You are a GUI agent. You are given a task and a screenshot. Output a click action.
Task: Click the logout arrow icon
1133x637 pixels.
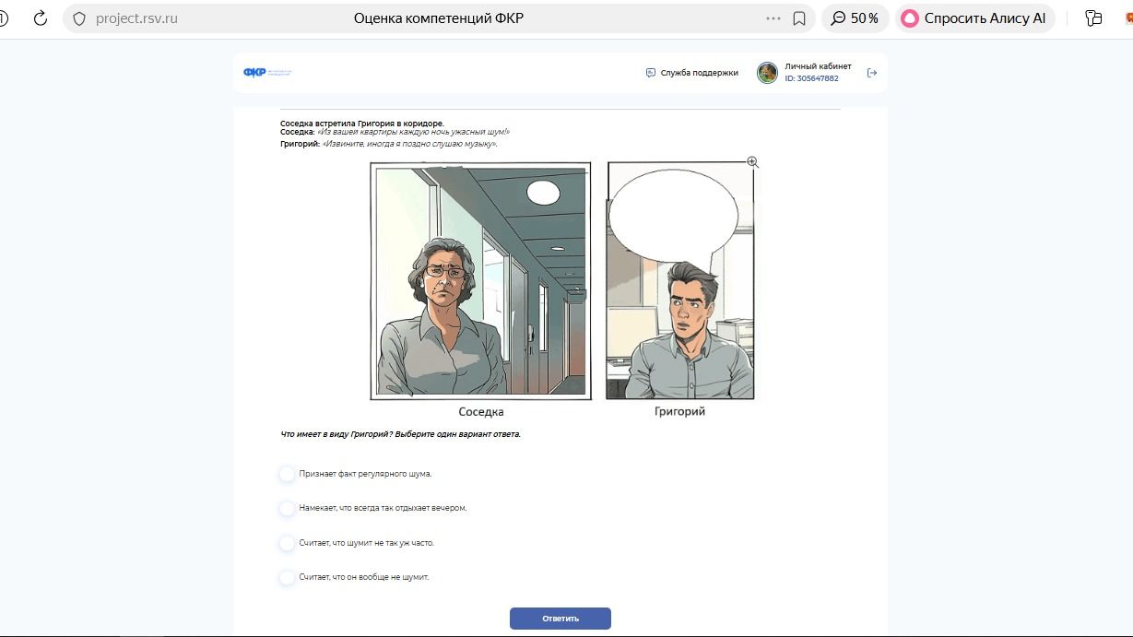coord(872,73)
